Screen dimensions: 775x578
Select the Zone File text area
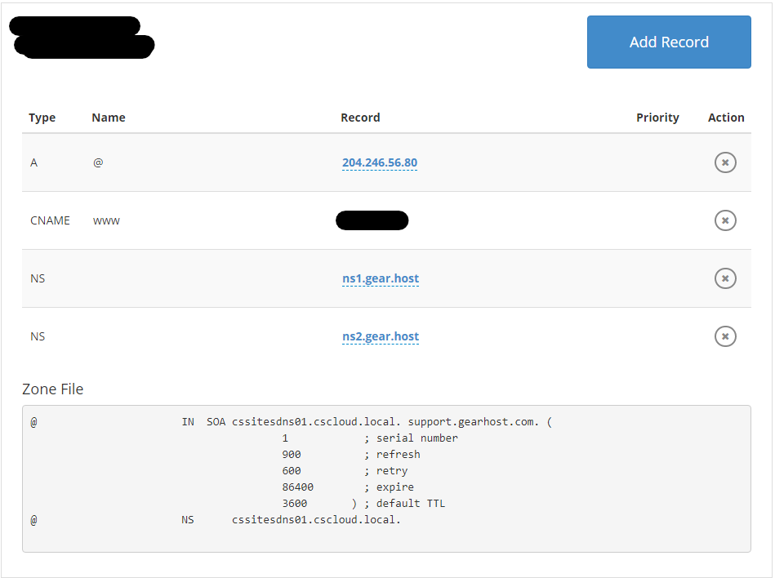386,478
